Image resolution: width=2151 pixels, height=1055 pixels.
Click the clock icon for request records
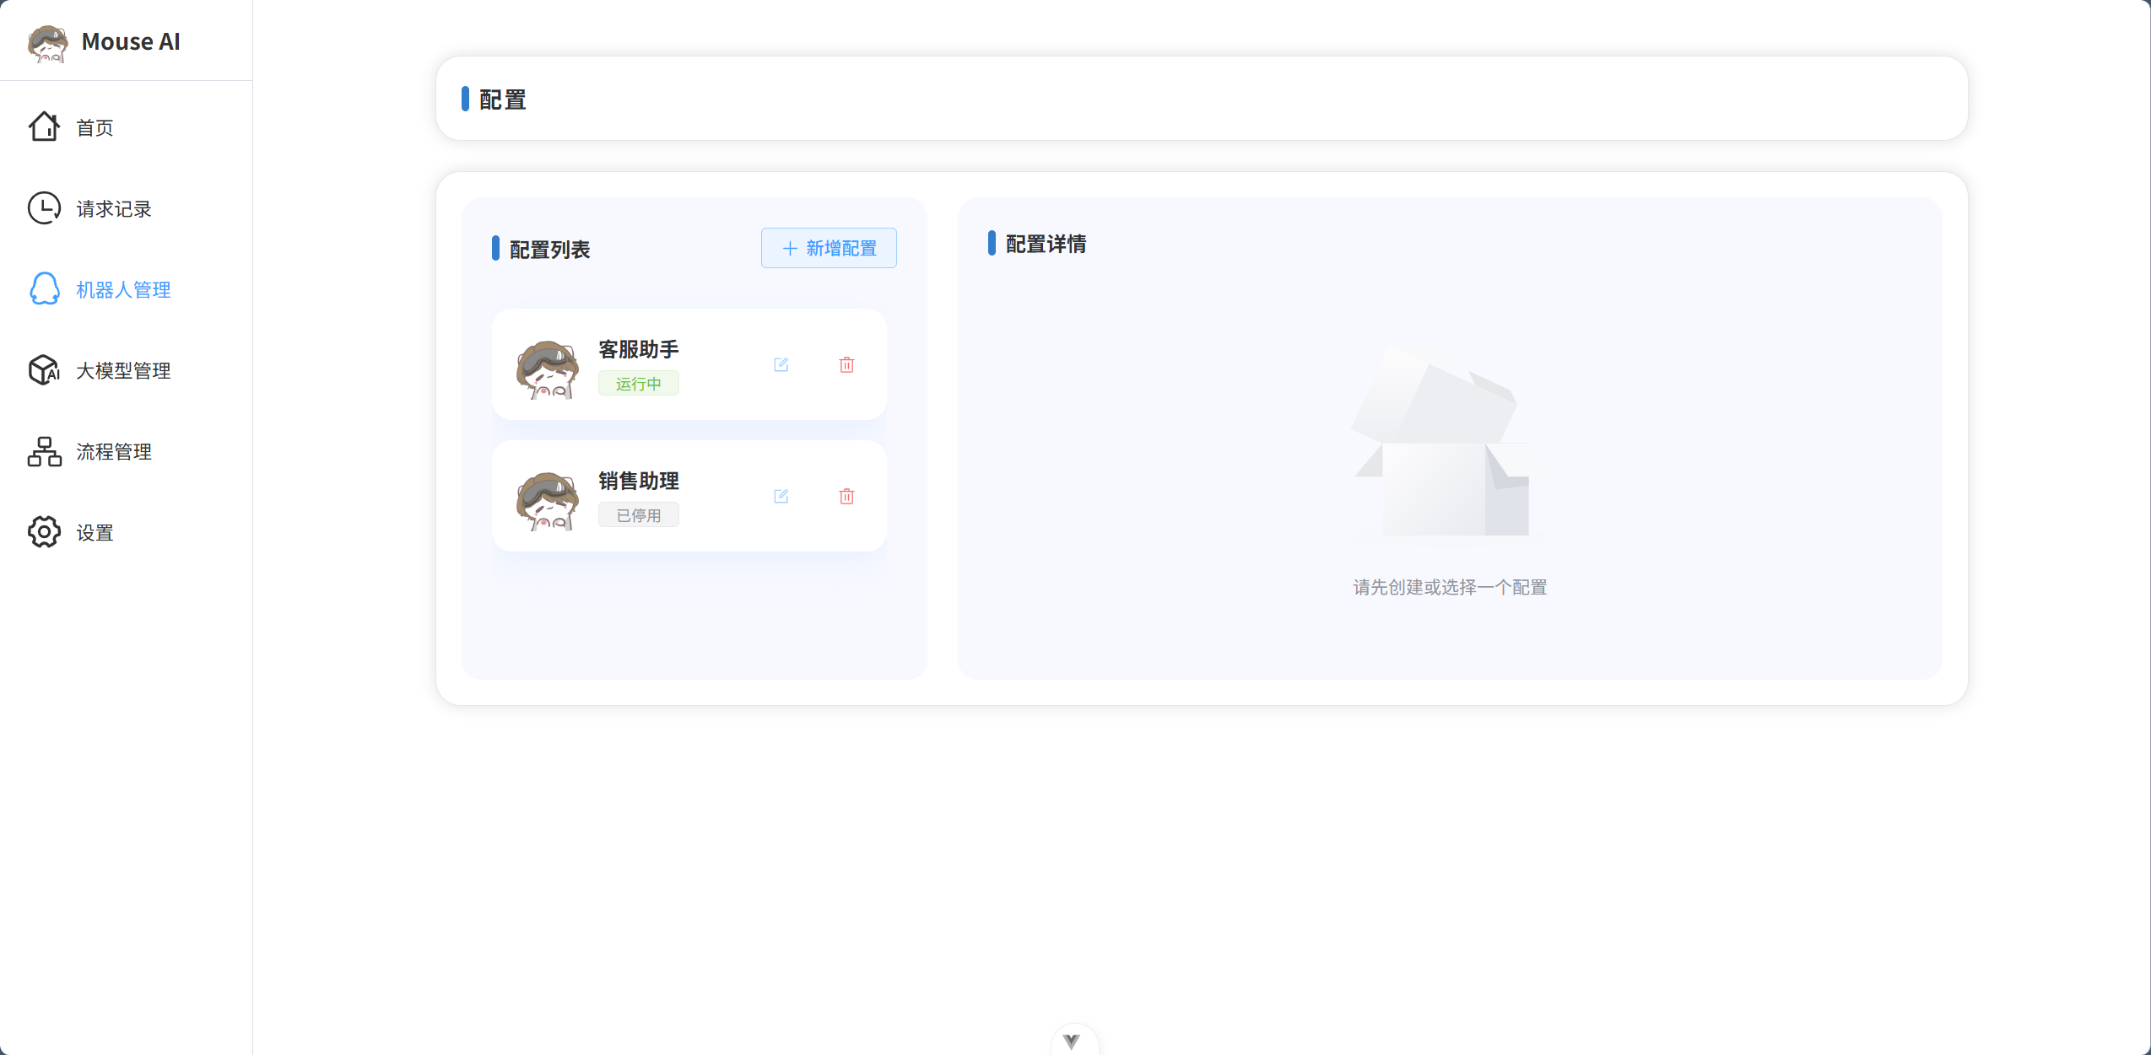[x=44, y=208]
